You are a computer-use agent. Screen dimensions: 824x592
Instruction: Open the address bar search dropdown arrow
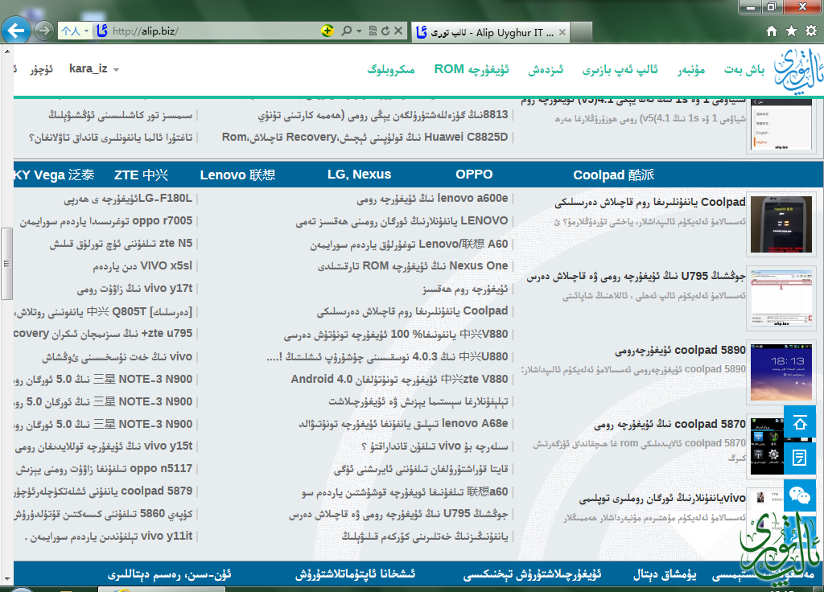tap(358, 31)
